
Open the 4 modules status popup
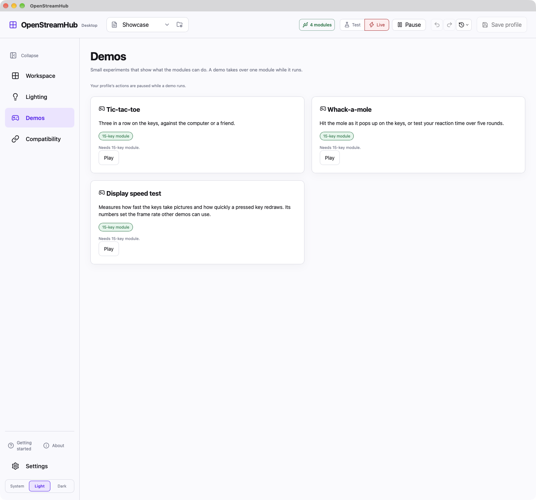[317, 25]
